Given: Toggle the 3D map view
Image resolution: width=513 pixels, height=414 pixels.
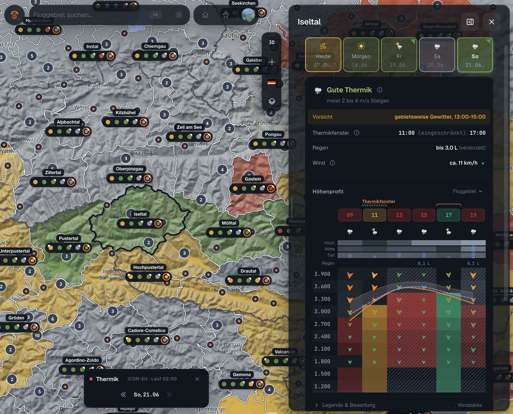Looking at the screenshot, I should [x=272, y=42].
